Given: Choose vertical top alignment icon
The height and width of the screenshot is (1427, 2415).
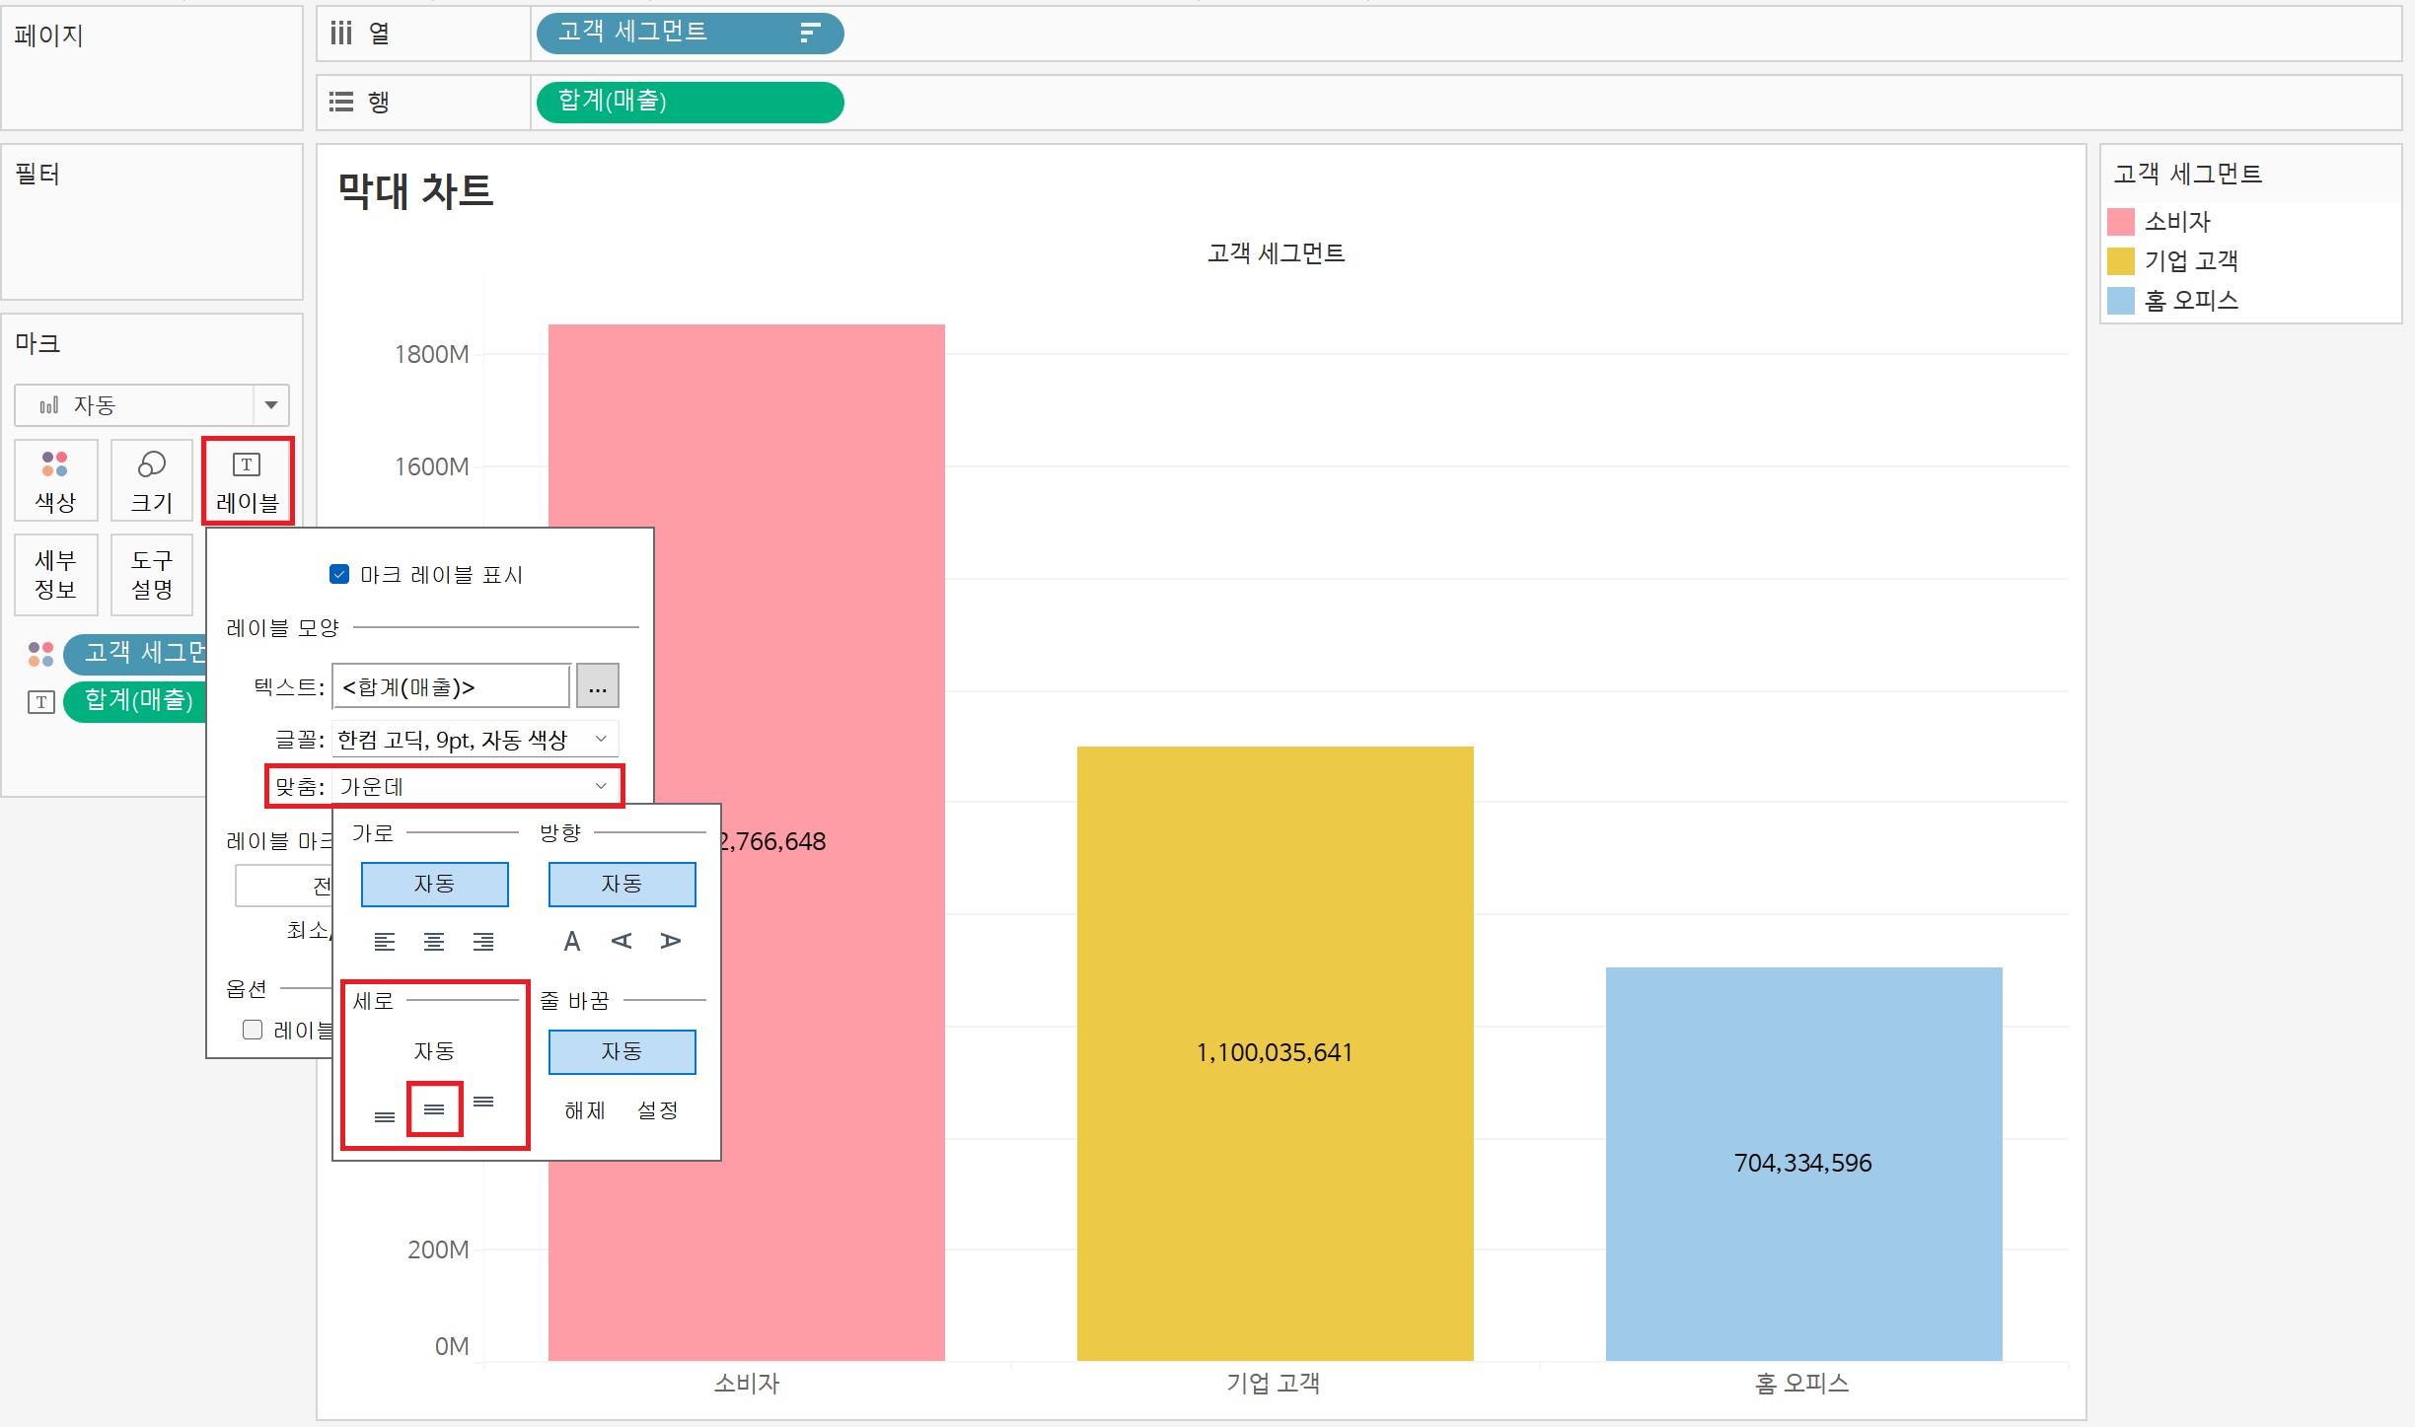Looking at the screenshot, I should 483,1102.
